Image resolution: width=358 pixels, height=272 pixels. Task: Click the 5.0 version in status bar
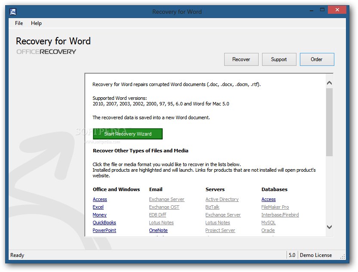(x=292, y=255)
